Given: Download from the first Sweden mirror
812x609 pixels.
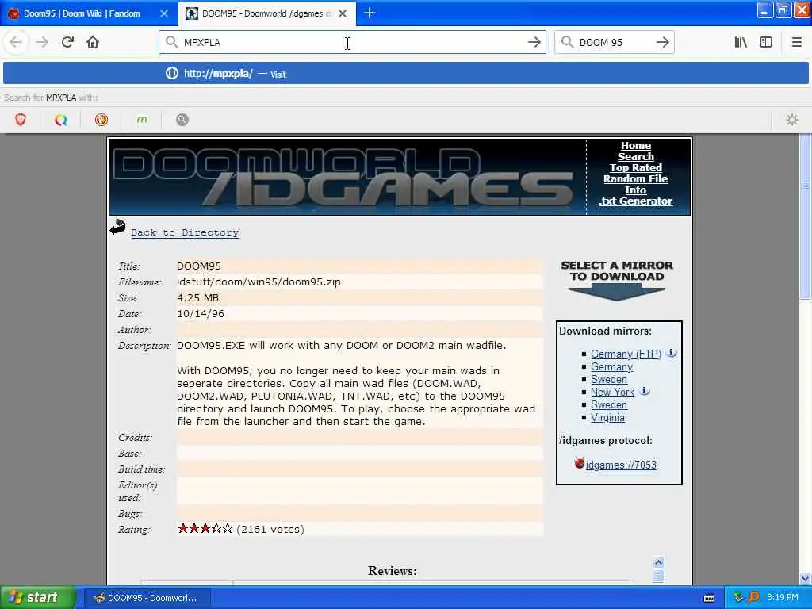Looking at the screenshot, I should click(x=609, y=379).
